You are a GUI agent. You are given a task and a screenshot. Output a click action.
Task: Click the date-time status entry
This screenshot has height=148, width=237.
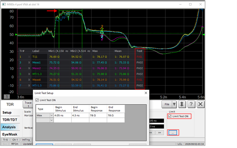(194, 144)
